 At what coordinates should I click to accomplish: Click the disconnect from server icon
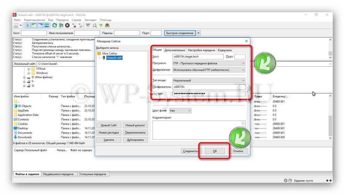(x=74, y=25)
